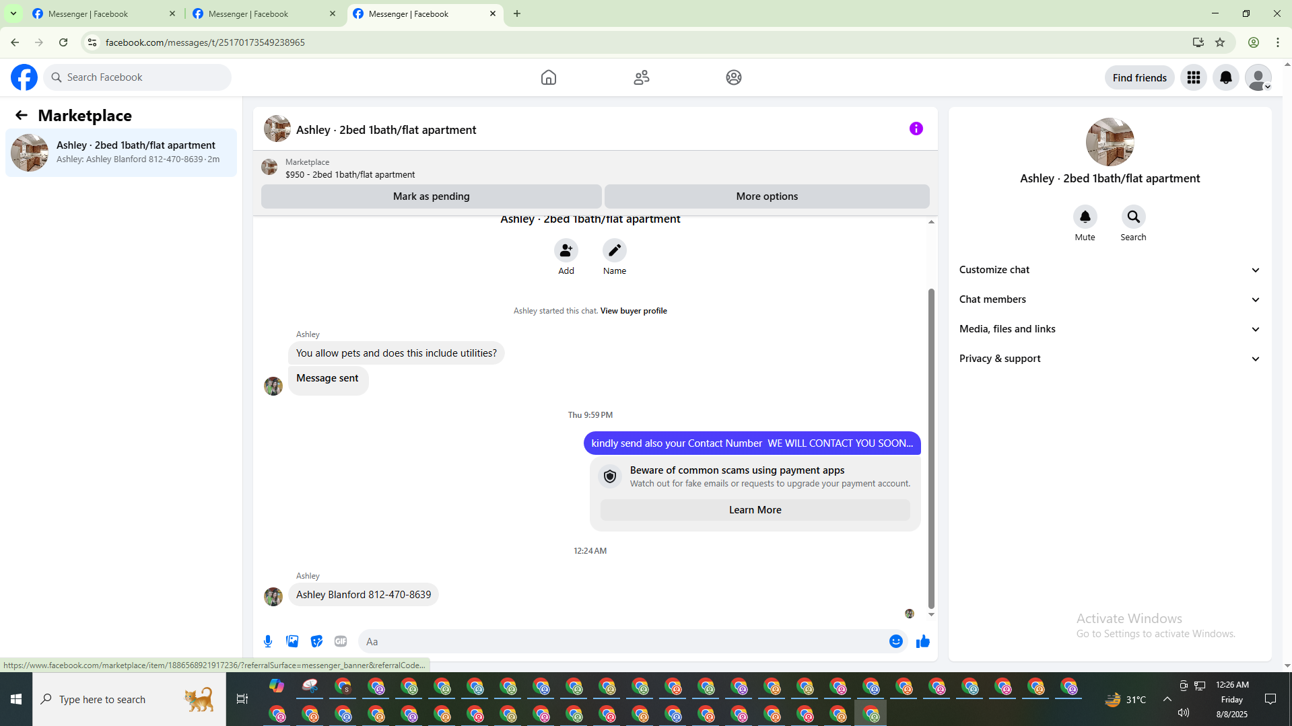Image resolution: width=1292 pixels, height=726 pixels.
Task: Bookmark this page with the star
Action: tap(1220, 42)
